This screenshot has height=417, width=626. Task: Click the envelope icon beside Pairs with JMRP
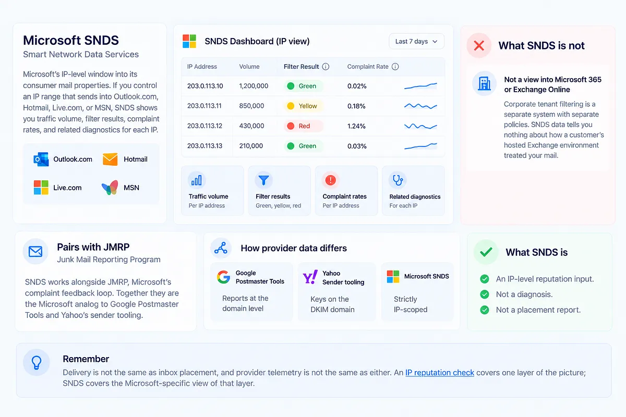click(35, 252)
